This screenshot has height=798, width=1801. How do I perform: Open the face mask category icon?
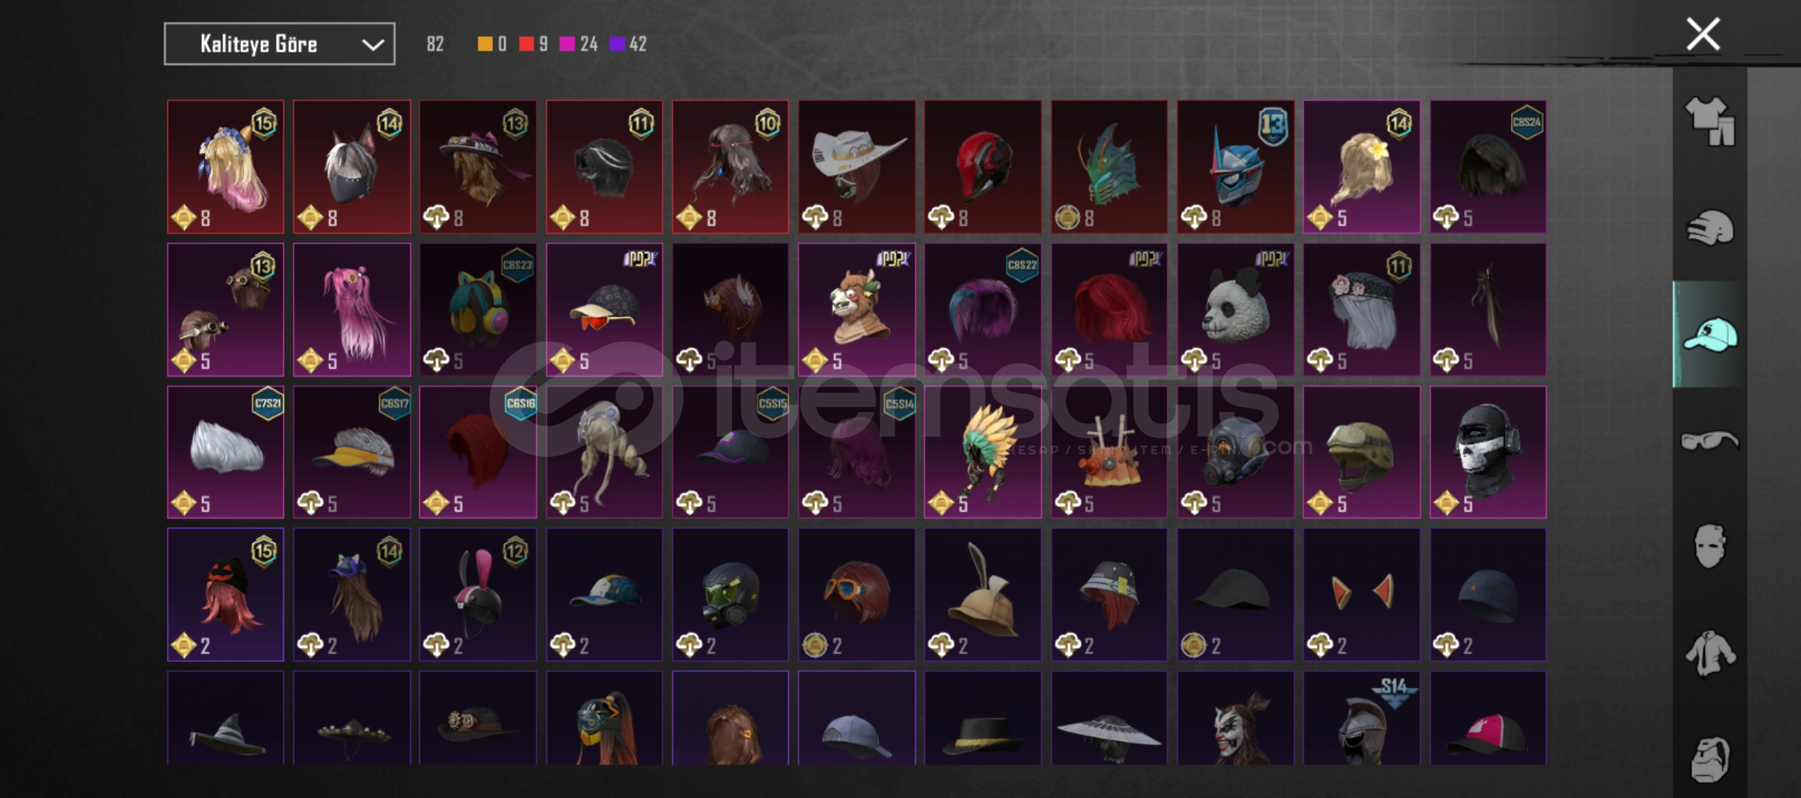tap(1709, 546)
